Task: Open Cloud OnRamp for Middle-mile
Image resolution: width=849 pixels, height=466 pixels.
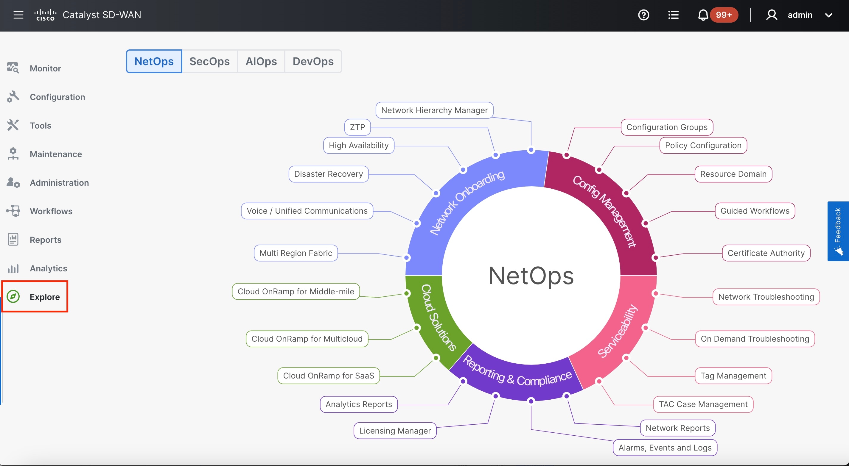Action: [x=296, y=291]
